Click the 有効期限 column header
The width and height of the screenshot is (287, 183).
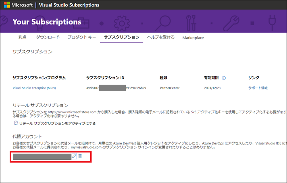tap(211, 78)
